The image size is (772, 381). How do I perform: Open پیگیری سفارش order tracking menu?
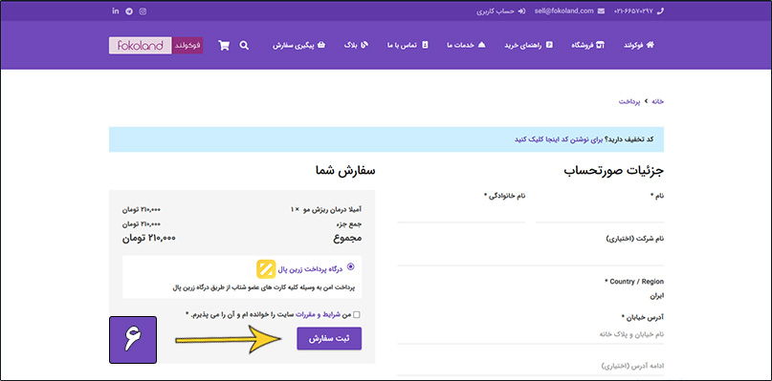click(299, 45)
